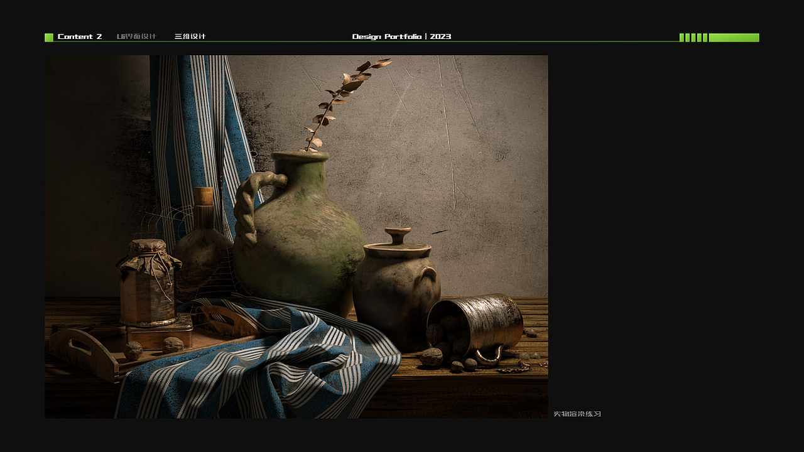Viewport: 804px width, 452px height.
Task: Click the Design Portfolio | 2023 title
Action: tap(402, 36)
